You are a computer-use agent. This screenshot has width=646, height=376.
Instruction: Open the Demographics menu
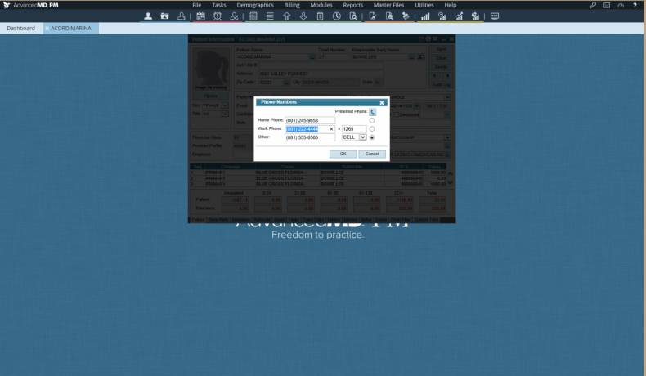(255, 5)
